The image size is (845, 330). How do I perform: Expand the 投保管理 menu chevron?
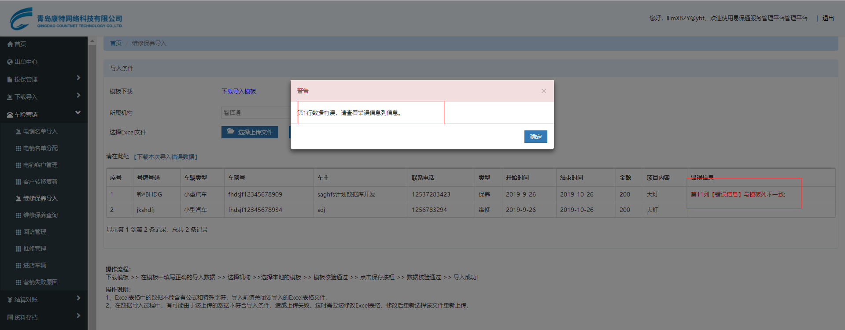click(x=78, y=78)
